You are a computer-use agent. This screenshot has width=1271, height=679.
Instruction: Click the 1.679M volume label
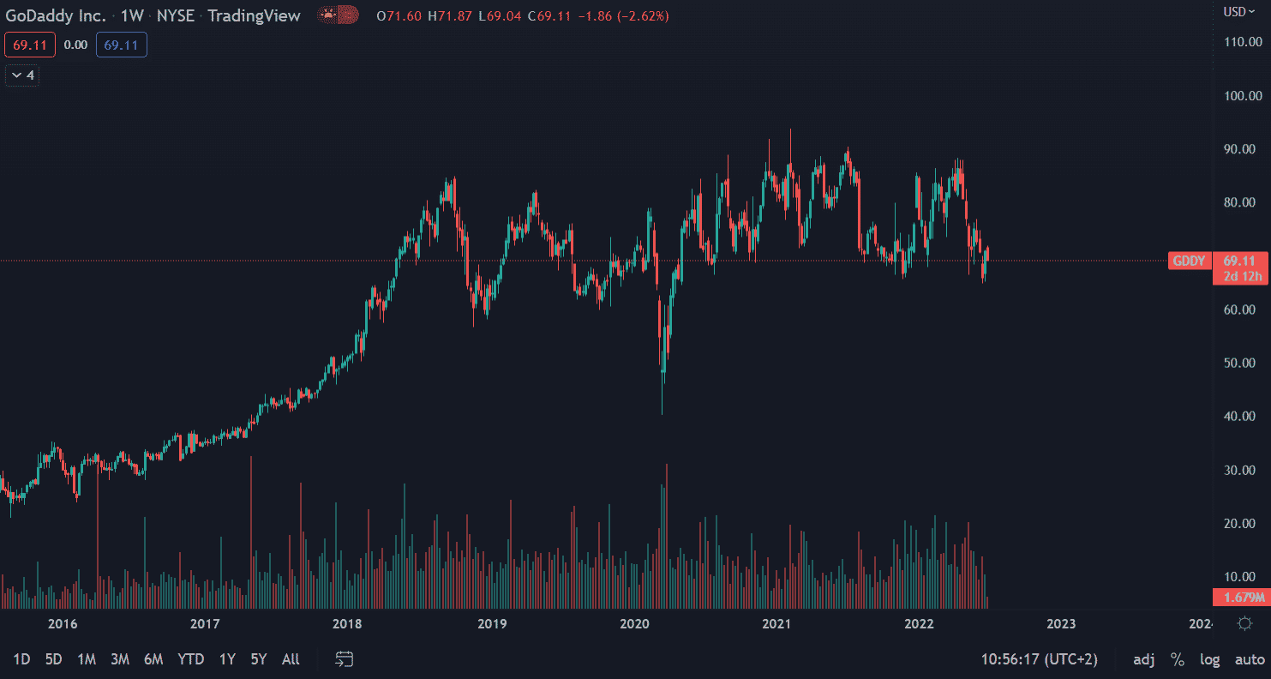coord(1241,598)
